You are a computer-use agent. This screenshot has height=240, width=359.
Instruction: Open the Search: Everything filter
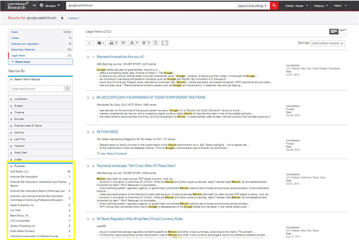252,6
